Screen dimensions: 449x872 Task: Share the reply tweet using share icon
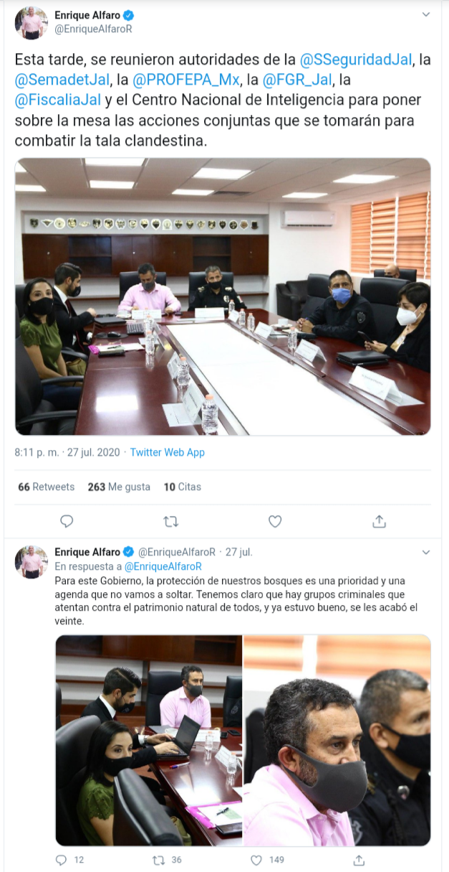(x=359, y=860)
